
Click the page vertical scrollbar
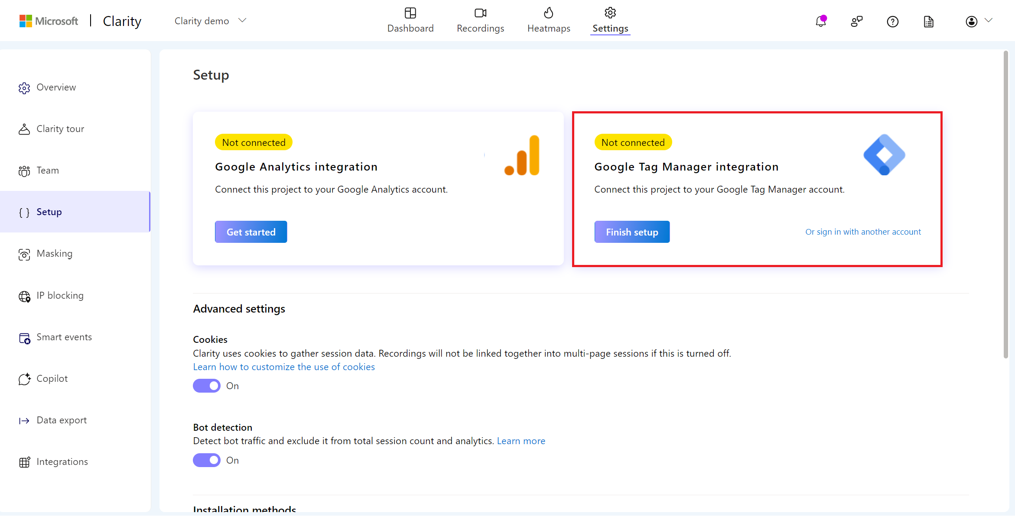point(1005,205)
